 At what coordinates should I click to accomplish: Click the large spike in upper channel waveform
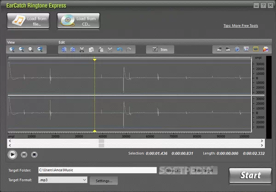124,79
